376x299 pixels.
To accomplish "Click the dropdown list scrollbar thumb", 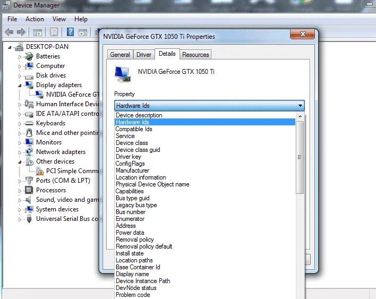I will 300,157.
